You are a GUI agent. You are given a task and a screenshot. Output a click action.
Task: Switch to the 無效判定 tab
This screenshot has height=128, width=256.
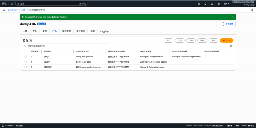coord(81,31)
